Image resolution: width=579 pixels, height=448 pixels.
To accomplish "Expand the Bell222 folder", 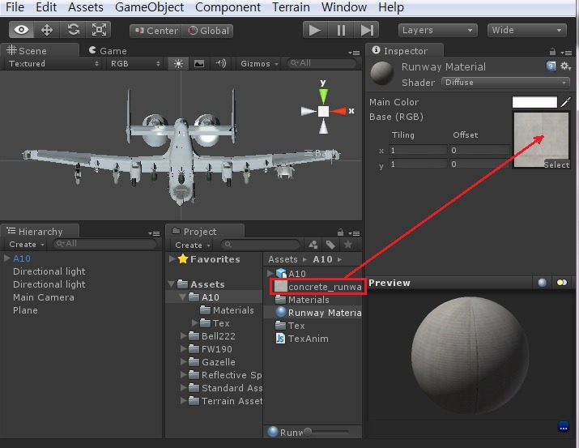I will [x=183, y=335].
